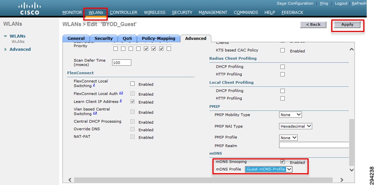
Task: Toggle Override DNS checkbox
Action: pyautogui.click(x=133, y=129)
